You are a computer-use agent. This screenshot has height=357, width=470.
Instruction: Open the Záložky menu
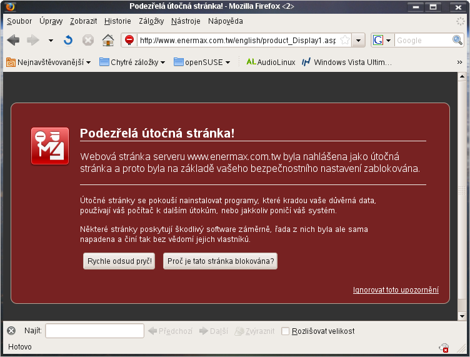click(x=151, y=21)
